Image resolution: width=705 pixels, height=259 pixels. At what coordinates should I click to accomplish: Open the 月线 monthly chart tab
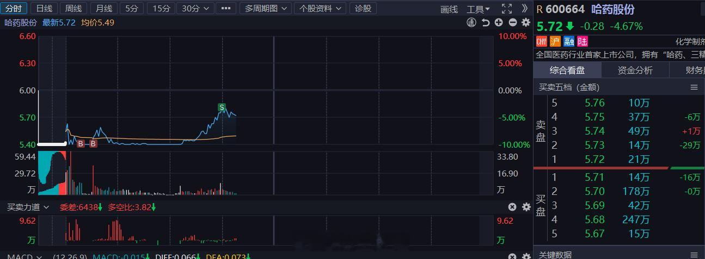pos(103,8)
